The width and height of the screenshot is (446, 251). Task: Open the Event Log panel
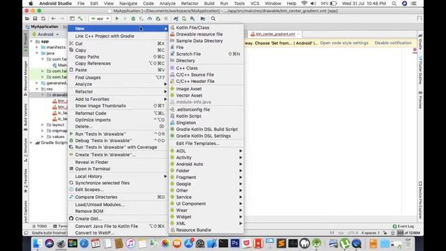403,226
